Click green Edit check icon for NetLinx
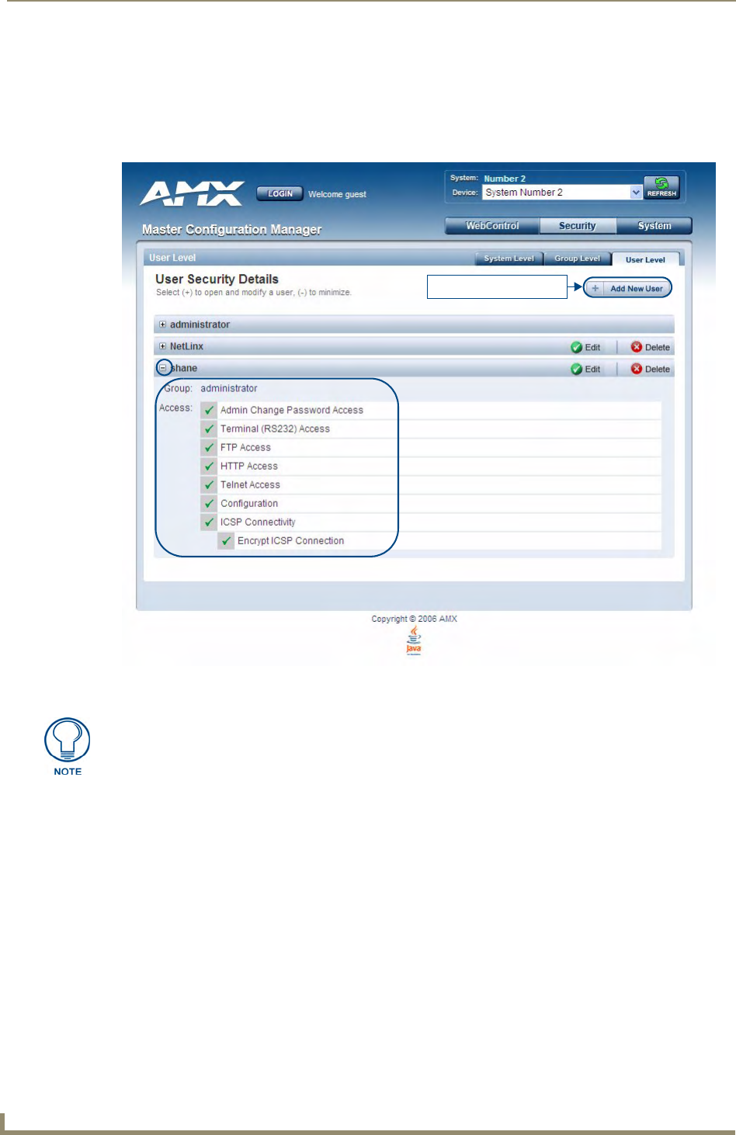Screen dimensions: 736x1135 click(576, 347)
